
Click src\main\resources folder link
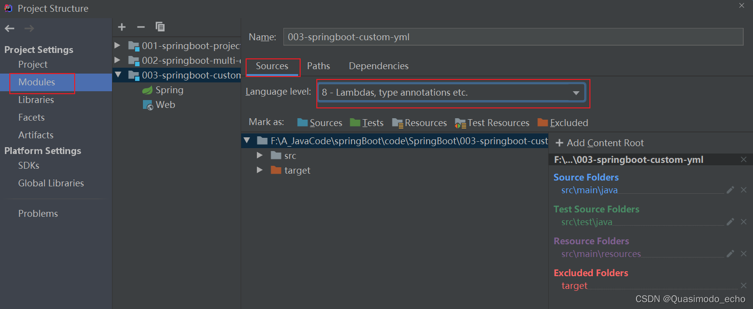pos(601,254)
